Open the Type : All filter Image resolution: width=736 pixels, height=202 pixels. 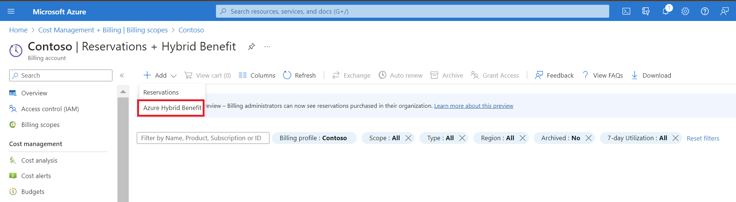(x=440, y=138)
